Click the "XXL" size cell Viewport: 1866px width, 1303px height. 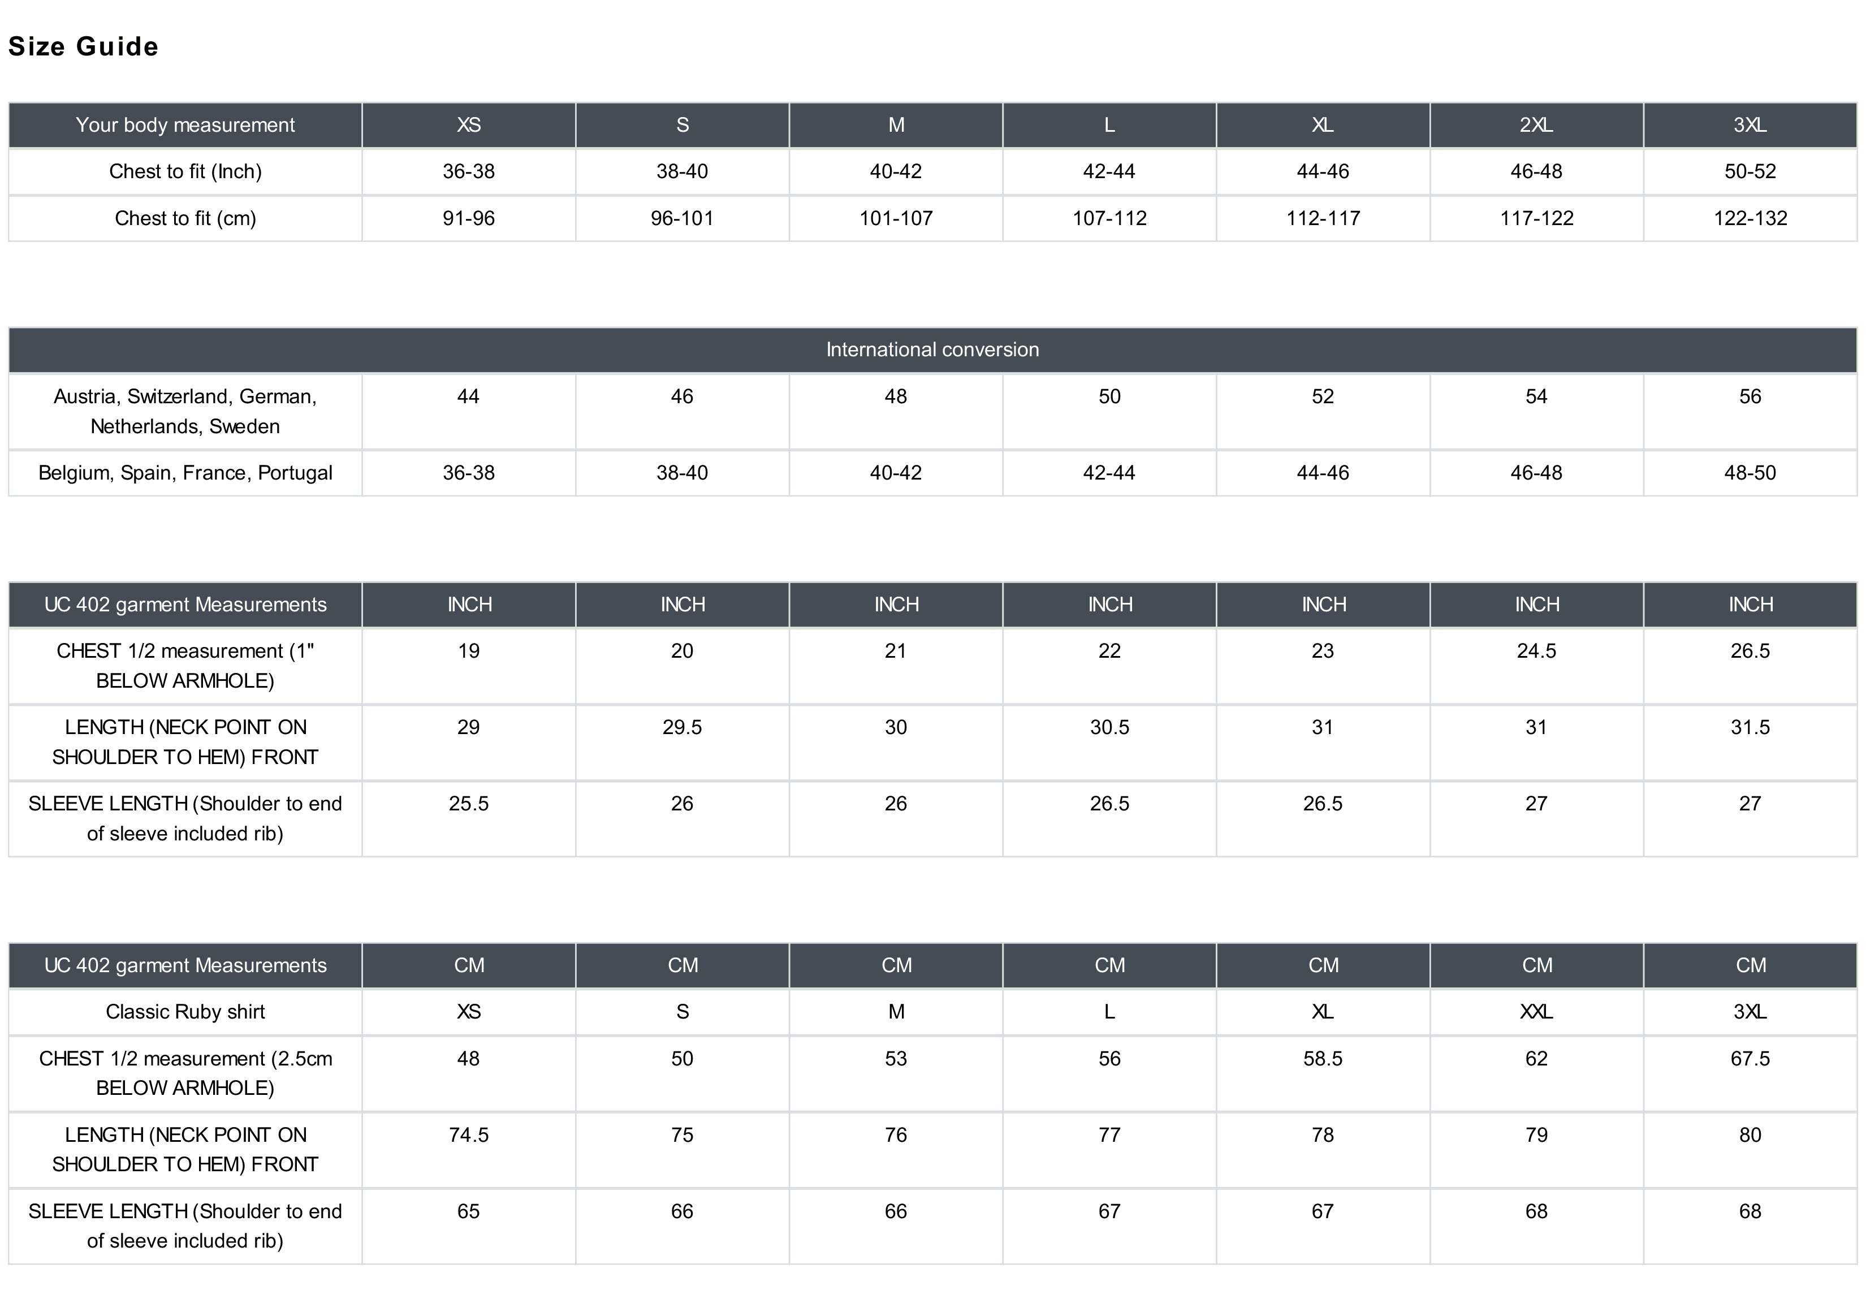(1536, 1011)
